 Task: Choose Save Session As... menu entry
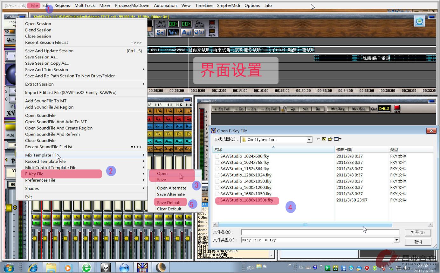coord(42,57)
